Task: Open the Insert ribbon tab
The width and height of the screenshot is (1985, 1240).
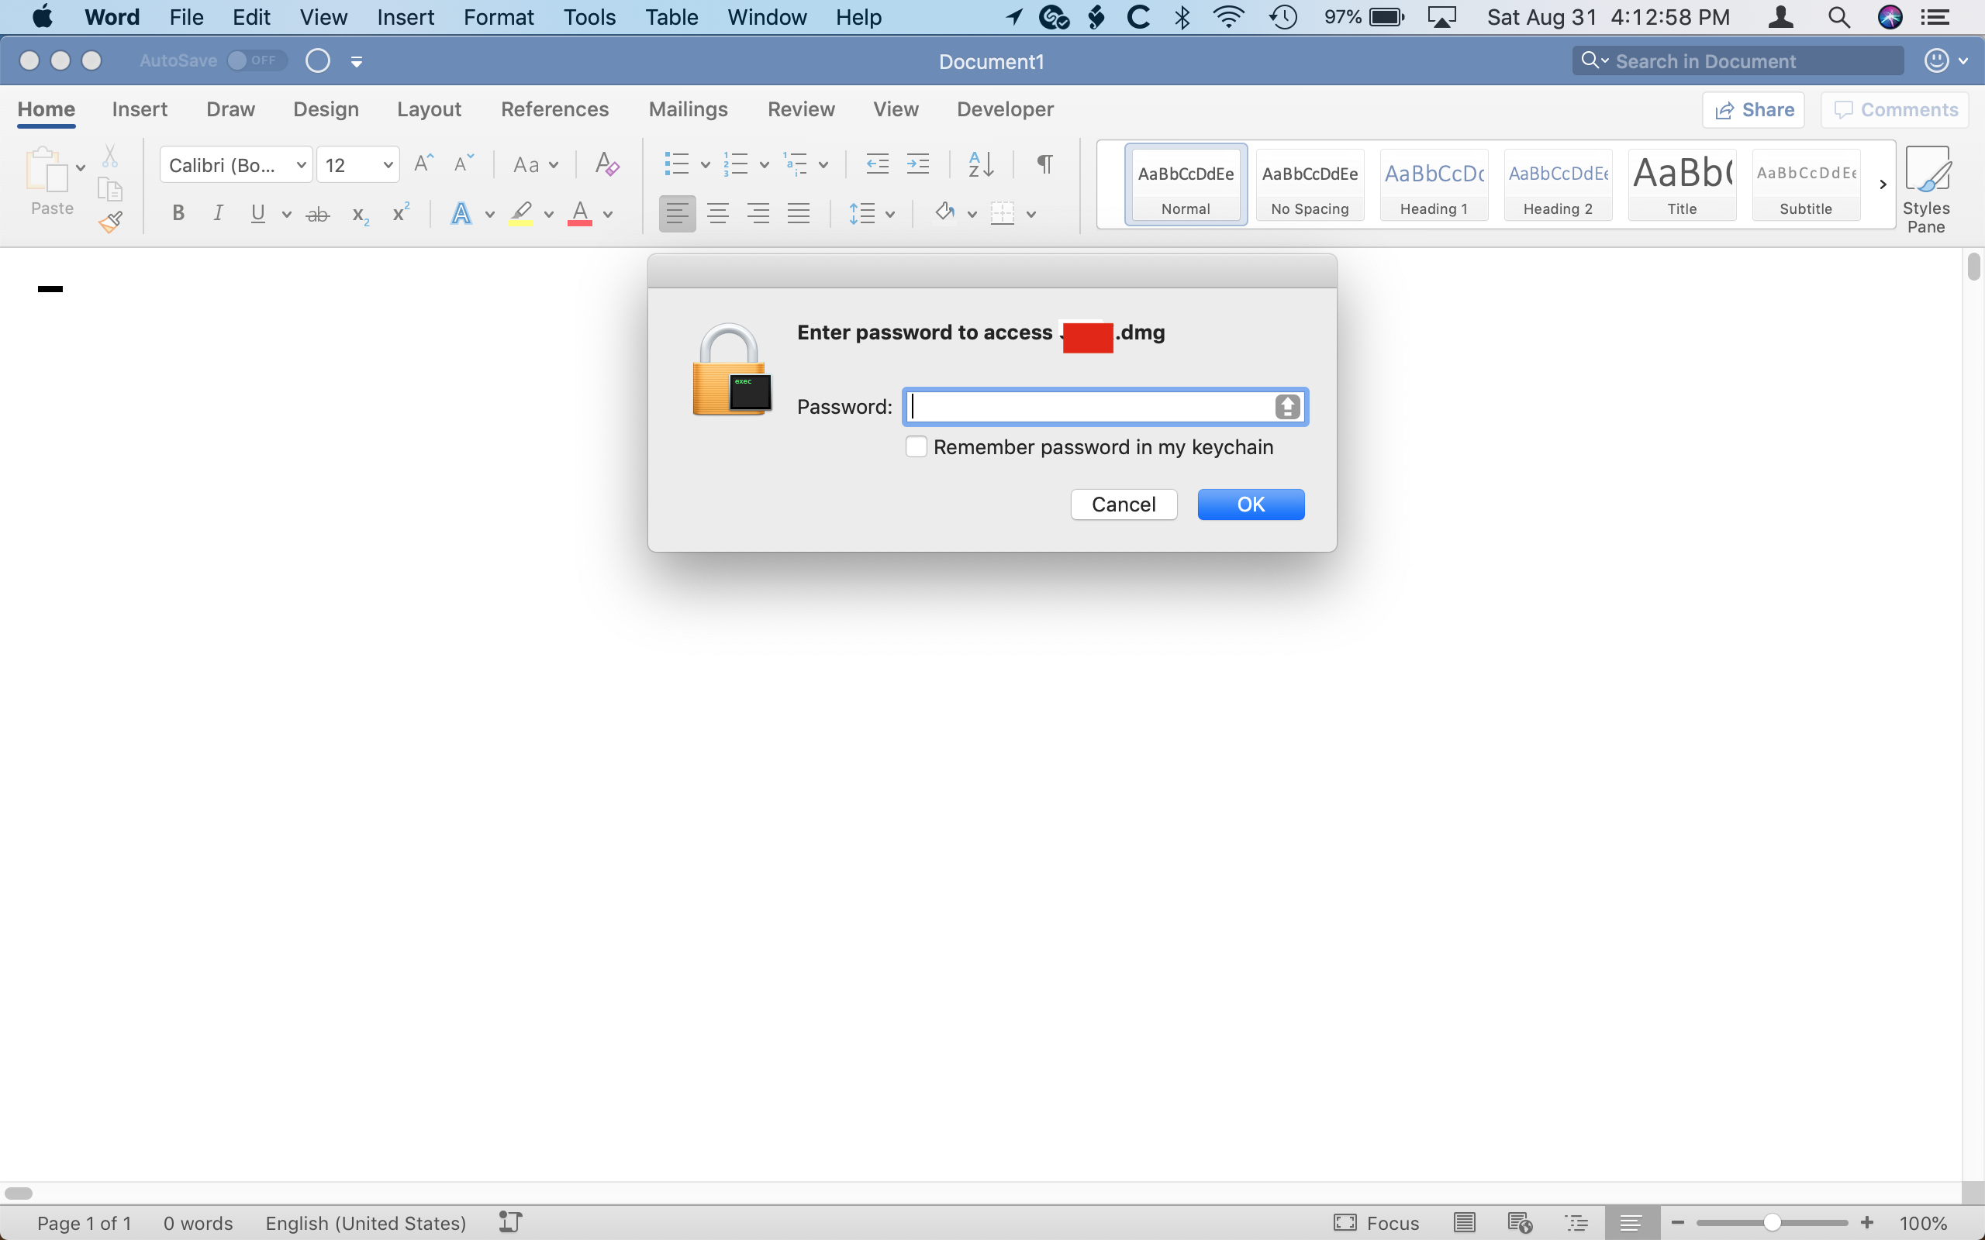Action: (140, 109)
